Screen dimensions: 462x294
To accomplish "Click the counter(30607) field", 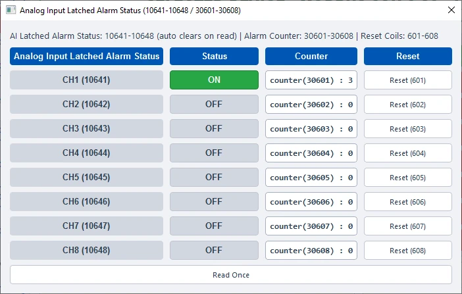I will (311, 226).
